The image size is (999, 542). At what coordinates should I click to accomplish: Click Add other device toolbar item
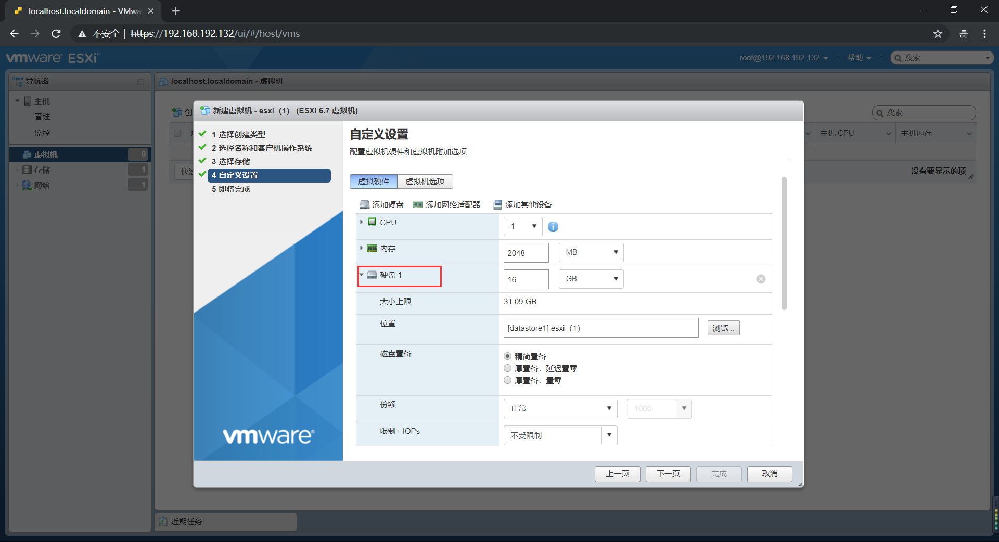[x=523, y=205]
